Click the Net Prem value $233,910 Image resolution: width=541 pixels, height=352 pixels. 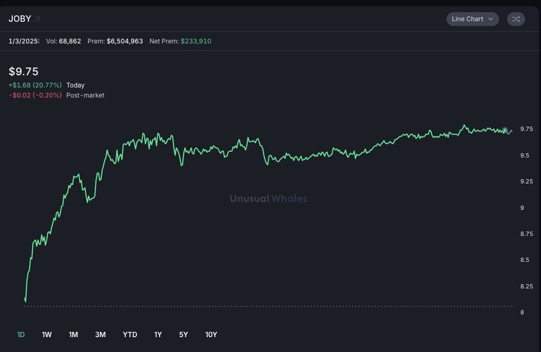point(196,41)
